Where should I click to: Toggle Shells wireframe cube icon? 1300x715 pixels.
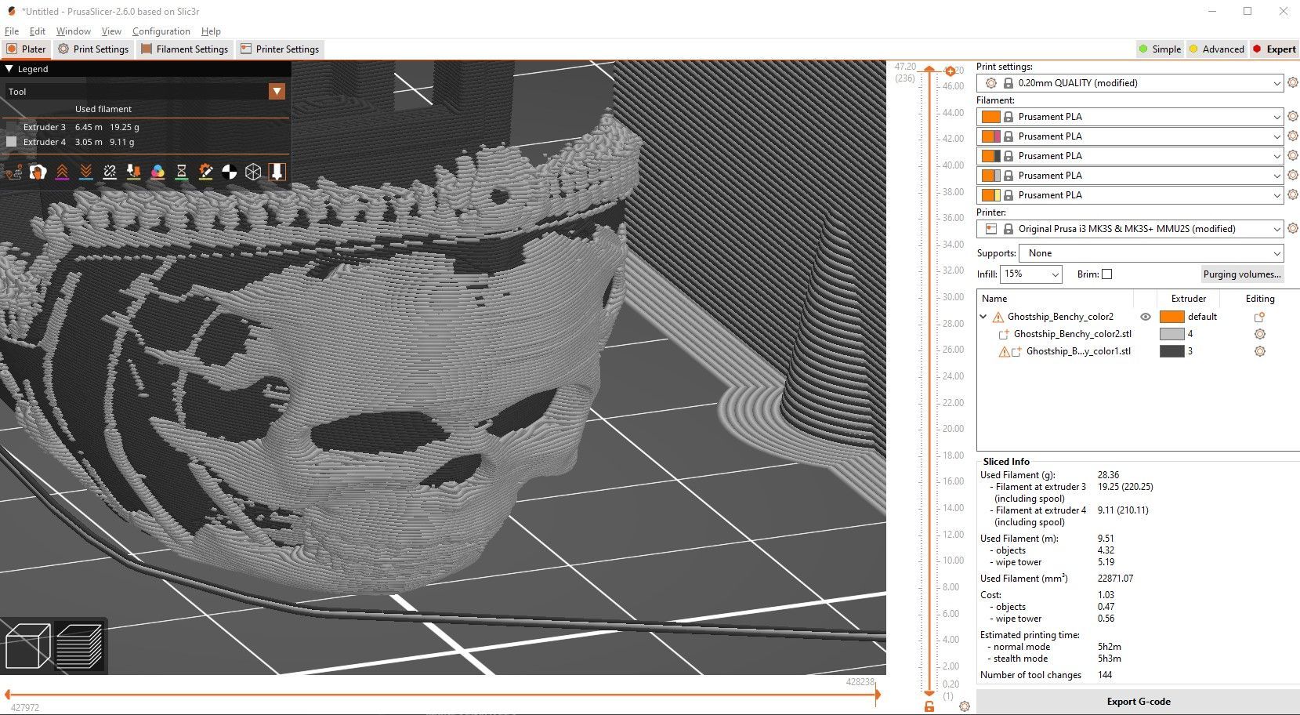click(x=253, y=172)
